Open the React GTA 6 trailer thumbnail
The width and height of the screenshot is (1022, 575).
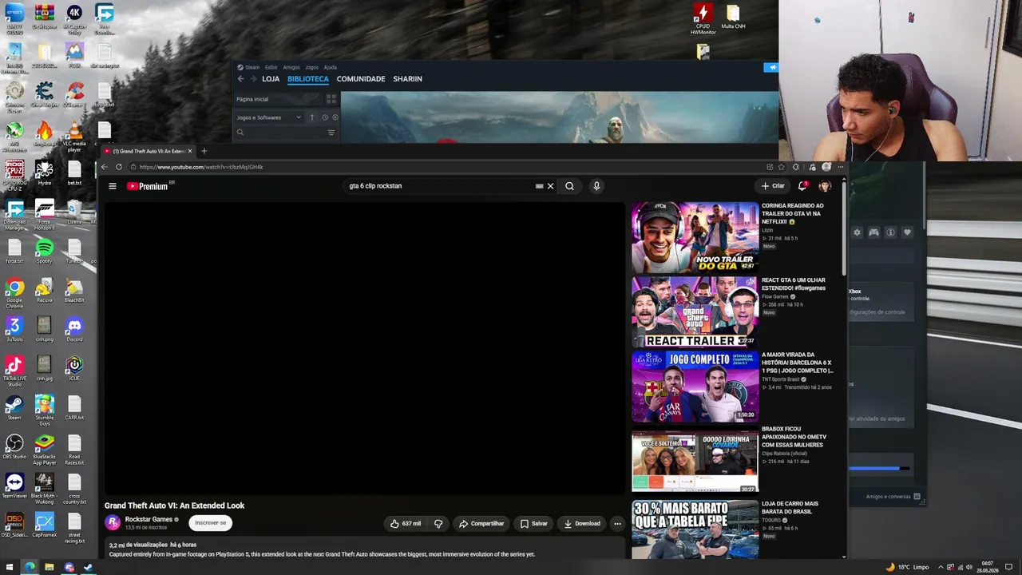point(695,311)
